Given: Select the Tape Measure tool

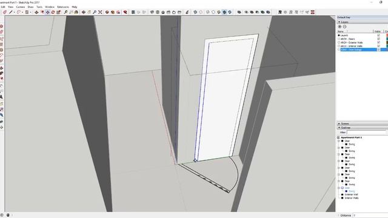Looking at the screenshot, I should (66, 12).
